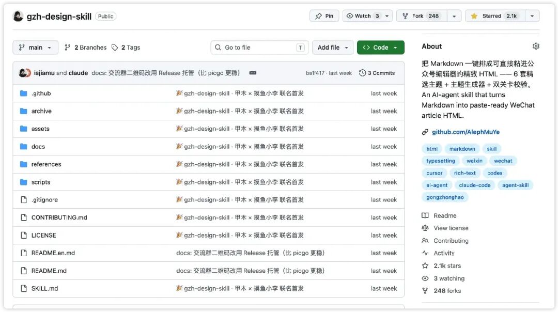Open isjiamu author link
558x312 pixels.
coord(44,73)
